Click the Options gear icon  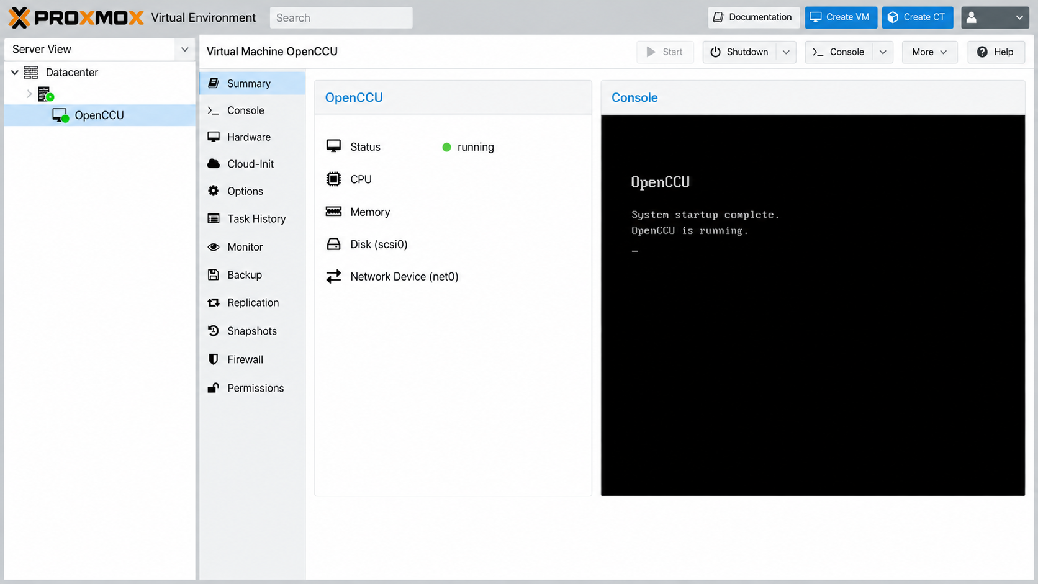pos(214,191)
